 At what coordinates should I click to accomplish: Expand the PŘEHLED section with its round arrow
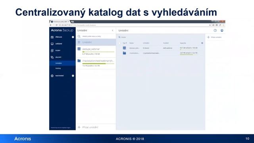tap(73, 37)
